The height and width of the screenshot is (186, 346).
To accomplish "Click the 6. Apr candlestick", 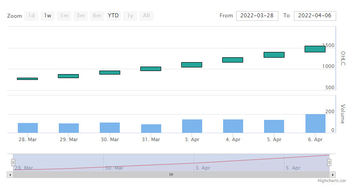I will tap(315, 49).
